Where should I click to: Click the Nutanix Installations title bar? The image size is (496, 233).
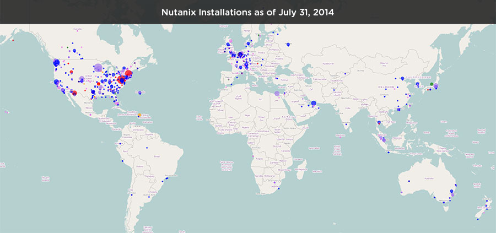(247, 12)
